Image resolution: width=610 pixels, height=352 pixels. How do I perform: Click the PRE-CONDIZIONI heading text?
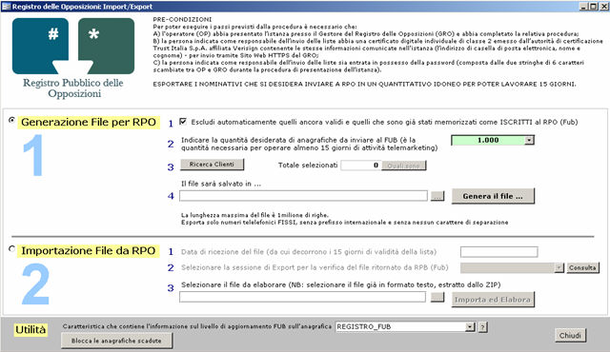coord(182,19)
